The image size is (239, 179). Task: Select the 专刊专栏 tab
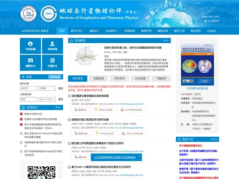(119, 79)
